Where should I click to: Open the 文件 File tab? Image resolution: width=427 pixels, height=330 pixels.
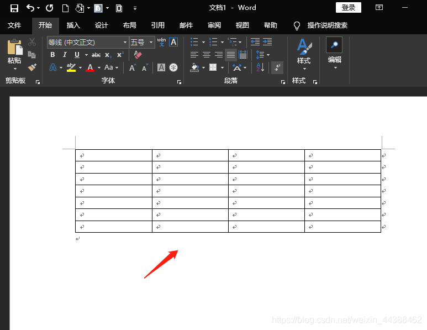click(14, 25)
